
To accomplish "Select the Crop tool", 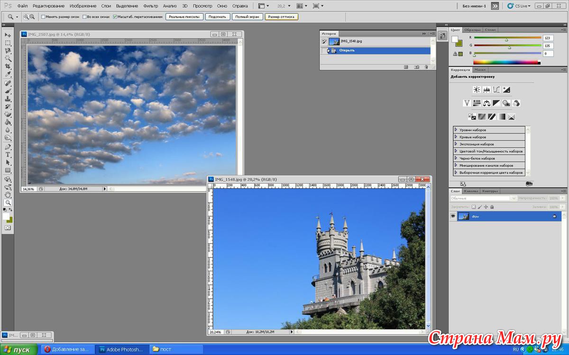I will 8,67.
